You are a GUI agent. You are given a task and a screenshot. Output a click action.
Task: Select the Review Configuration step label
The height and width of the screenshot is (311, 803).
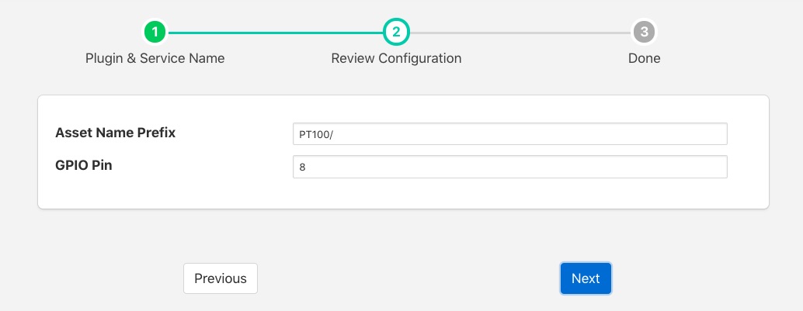pyautogui.click(x=396, y=58)
